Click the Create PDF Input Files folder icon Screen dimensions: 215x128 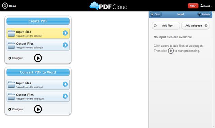tap(11, 33)
